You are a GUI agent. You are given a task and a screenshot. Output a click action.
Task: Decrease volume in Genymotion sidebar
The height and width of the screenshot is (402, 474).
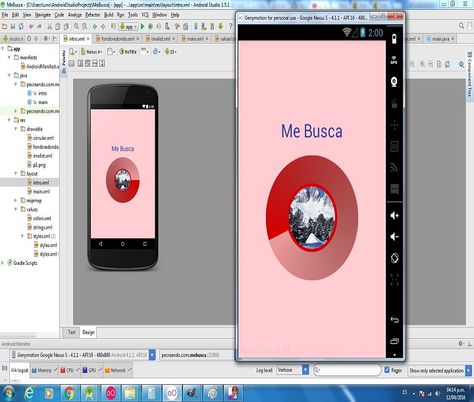394,237
